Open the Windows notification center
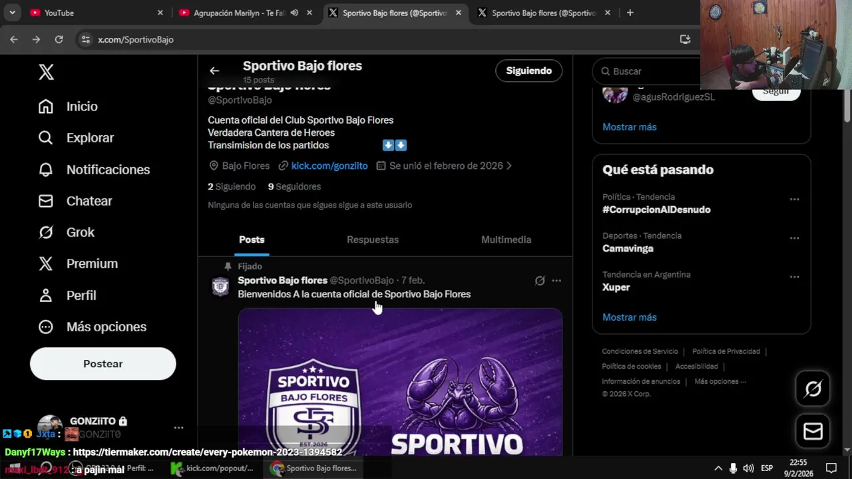 831,468
